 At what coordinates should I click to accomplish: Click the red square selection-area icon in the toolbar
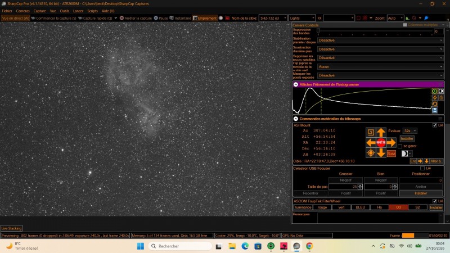click(x=358, y=18)
